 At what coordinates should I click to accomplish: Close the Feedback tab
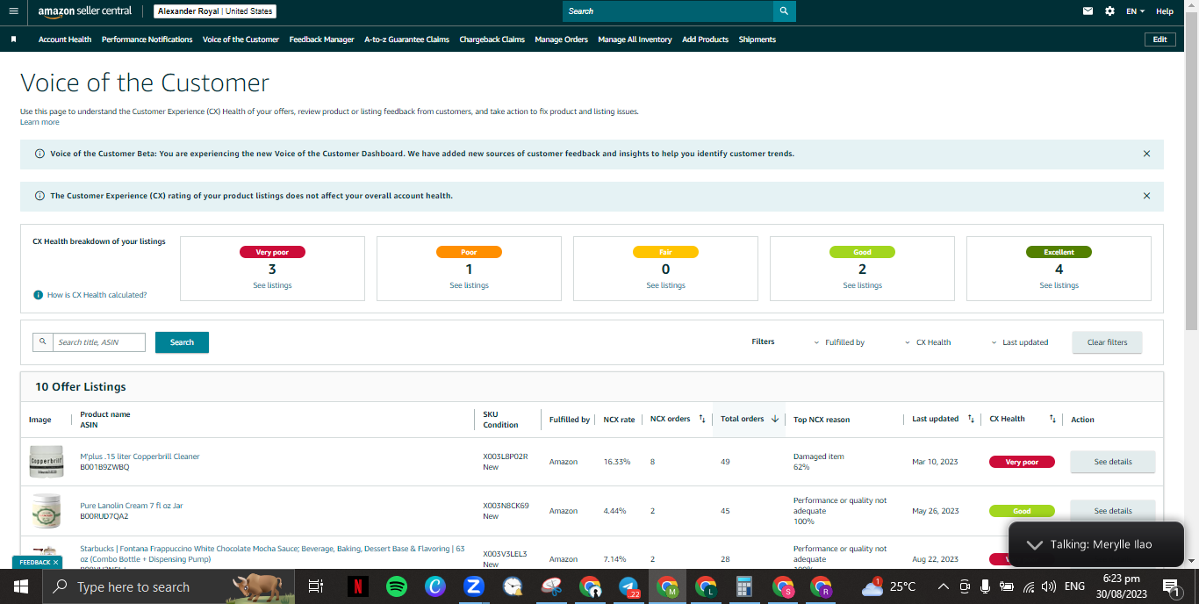55,562
